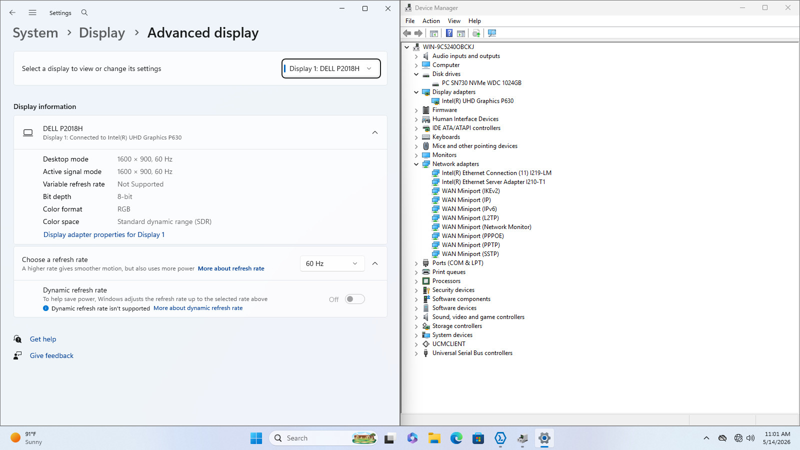Select Intel(R) Ethernet Server Adapter I210-T1
This screenshot has width=800, height=450.
[493, 182]
